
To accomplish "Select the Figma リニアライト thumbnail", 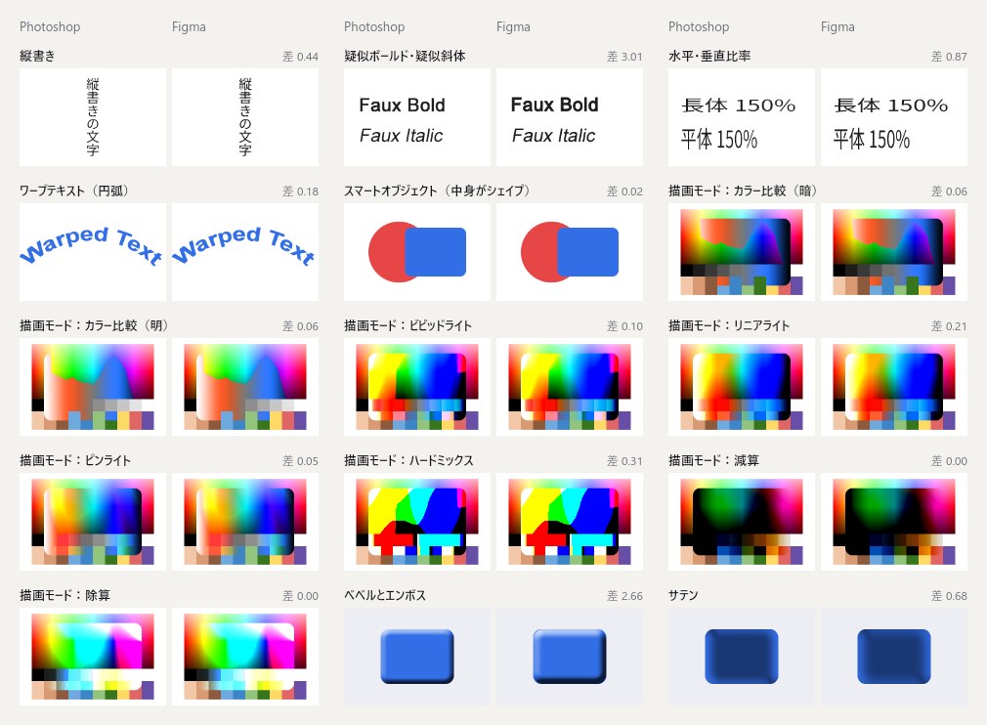I will coord(894,386).
